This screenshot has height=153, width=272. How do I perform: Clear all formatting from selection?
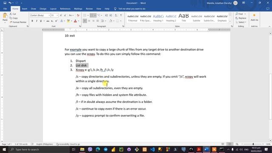point(78,15)
